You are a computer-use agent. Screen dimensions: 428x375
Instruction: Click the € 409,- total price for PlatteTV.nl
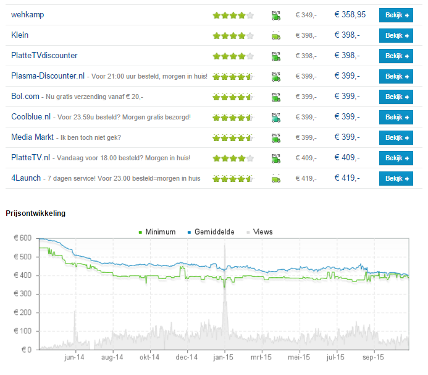(x=347, y=158)
